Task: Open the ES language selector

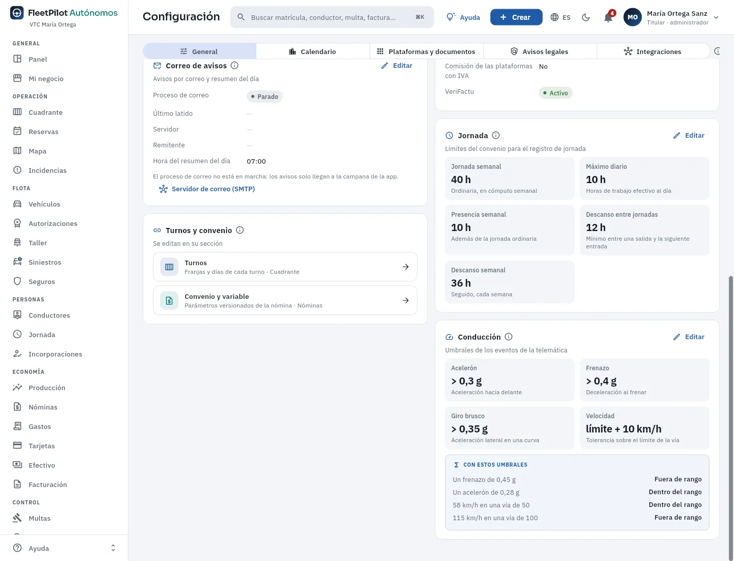Action: pos(561,17)
